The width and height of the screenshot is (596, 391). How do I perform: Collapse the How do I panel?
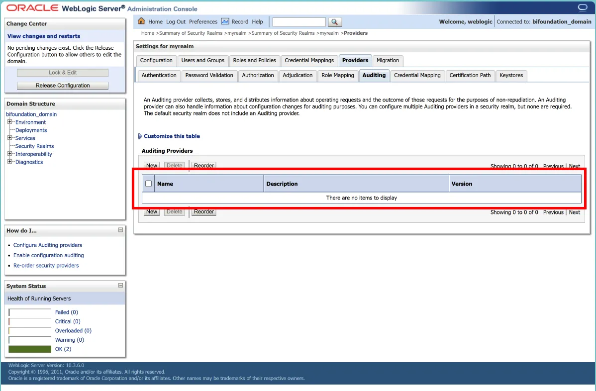(120, 230)
